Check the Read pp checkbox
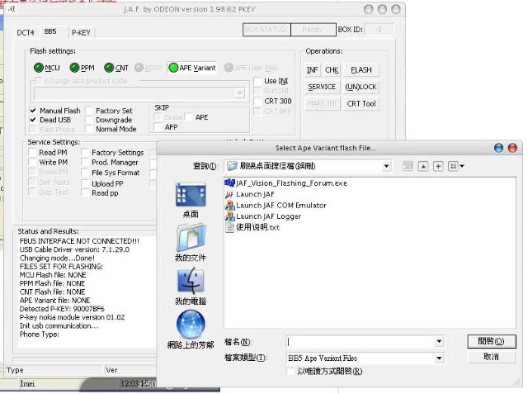The image size is (528, 394). pyautogui.click(x=85, y=192)
